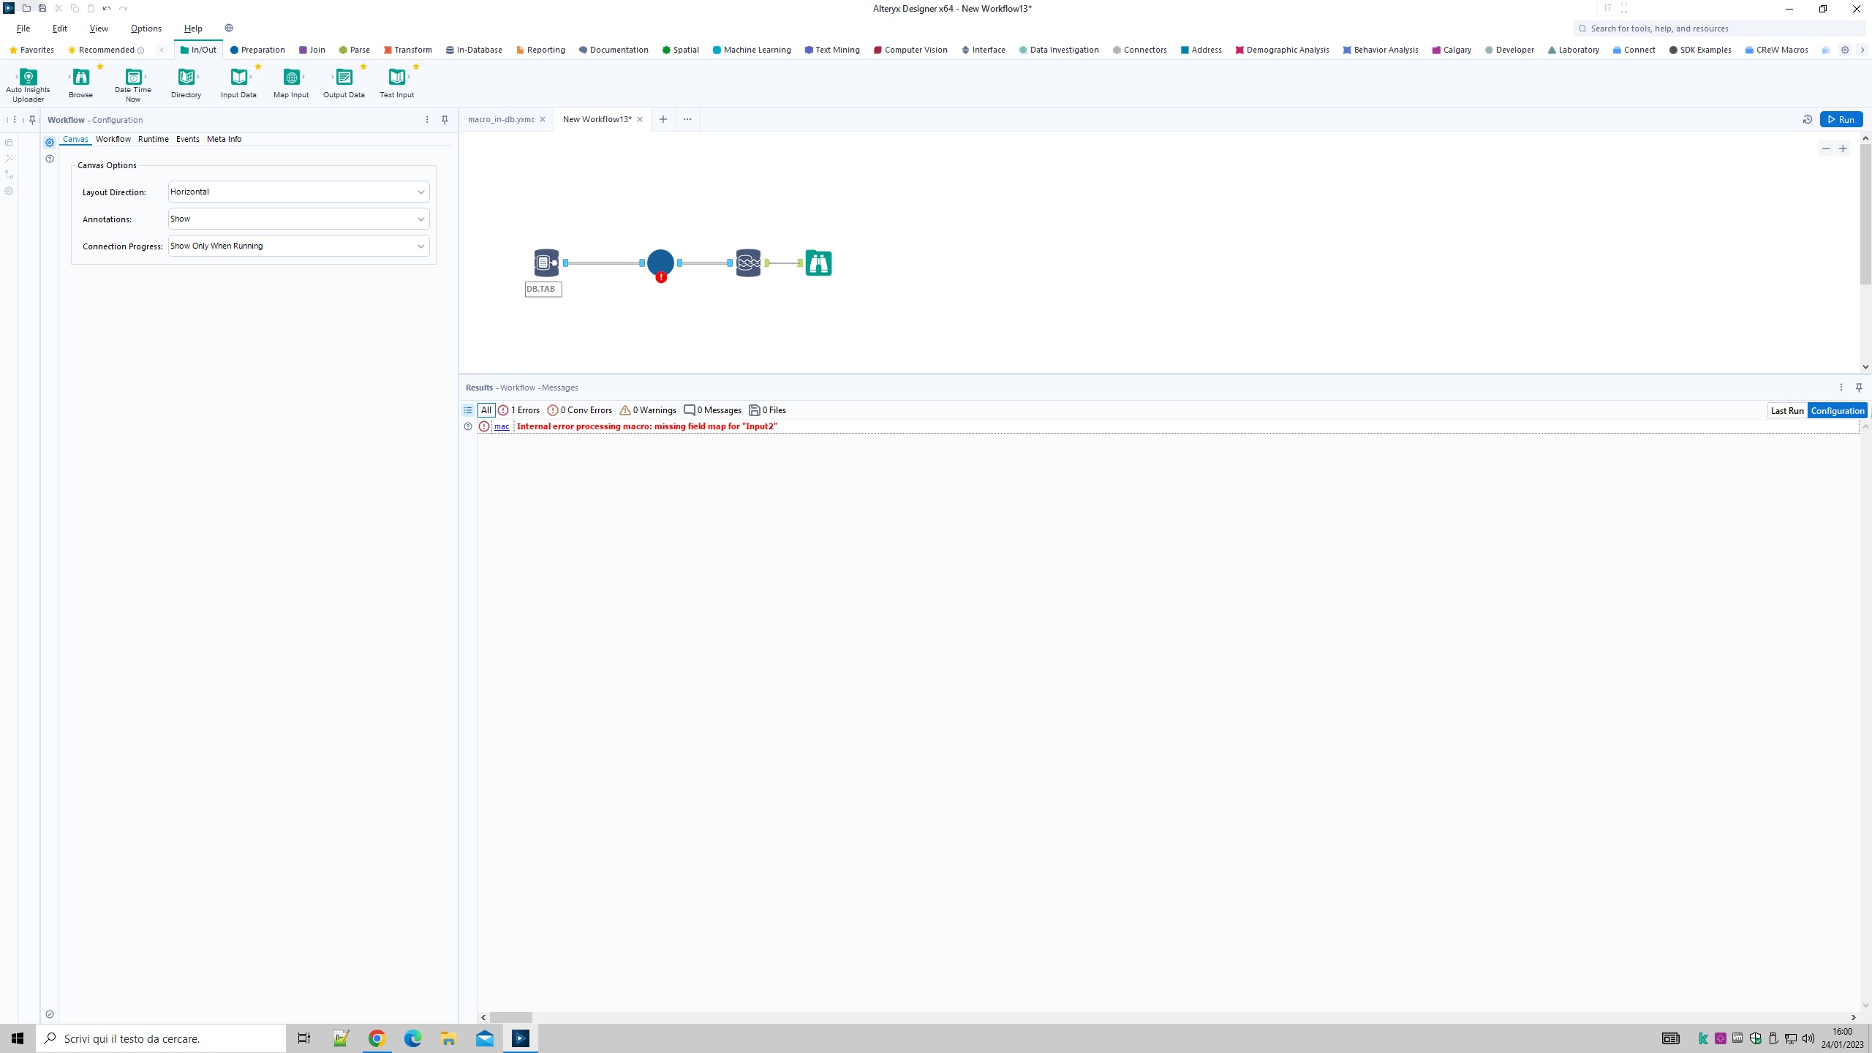1872x1053 pixels.
Task: Select the Input Data tool
Action: [x=238, y=78]
